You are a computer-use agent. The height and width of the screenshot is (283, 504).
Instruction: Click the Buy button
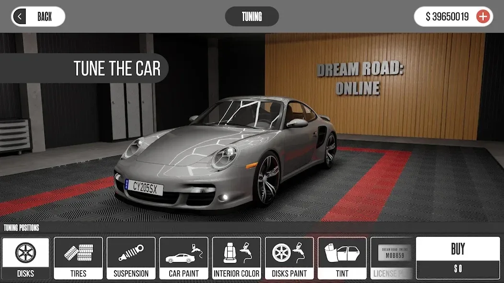point(458,249)
